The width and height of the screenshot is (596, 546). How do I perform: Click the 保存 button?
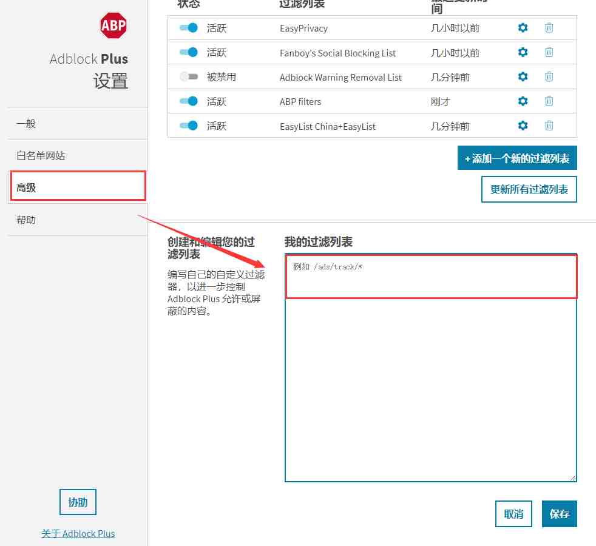click(x=559, y=514)
